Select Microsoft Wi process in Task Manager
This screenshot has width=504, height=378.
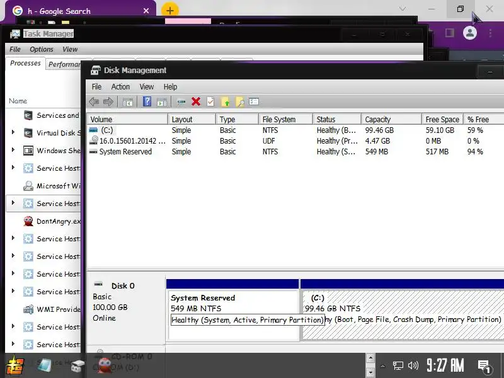click(43, 186)
